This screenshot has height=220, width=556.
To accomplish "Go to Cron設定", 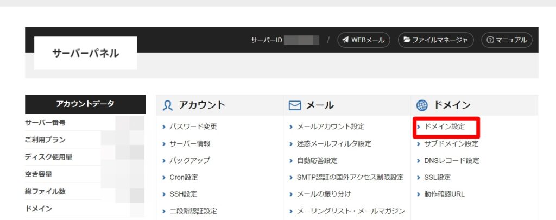I will pyautogui.click(x=184, y=177).
